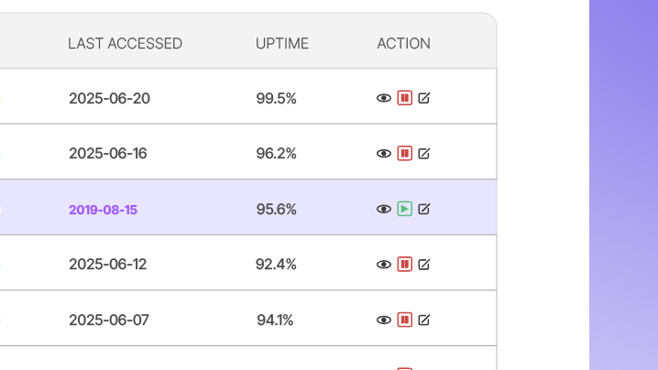The image size is (658, 370).
Task: Pause the service with 92.4% uptime
Action: [404, 265]
